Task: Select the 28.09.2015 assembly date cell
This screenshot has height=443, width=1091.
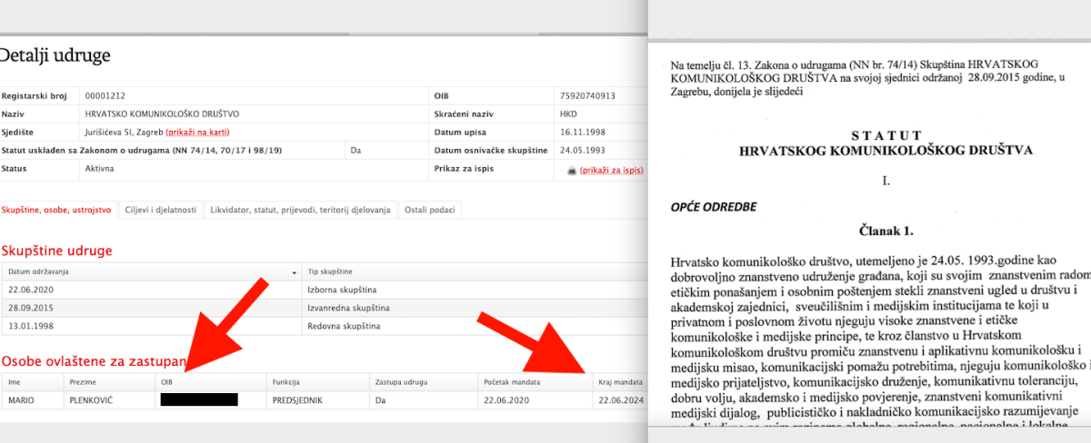Action: [152, 308]
